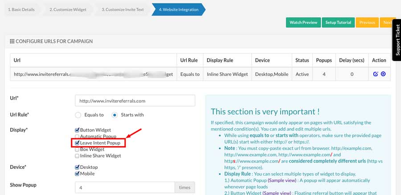The image size is (401, 195).
Task: Click the Url input field
Action: [135, 101]
